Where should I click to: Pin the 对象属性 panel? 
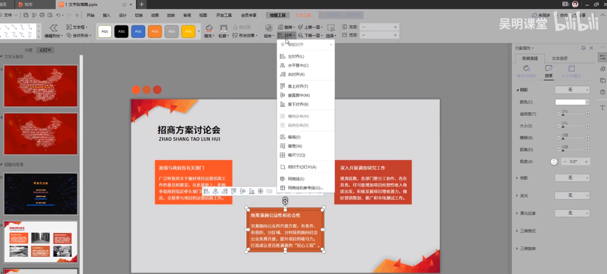583,48
